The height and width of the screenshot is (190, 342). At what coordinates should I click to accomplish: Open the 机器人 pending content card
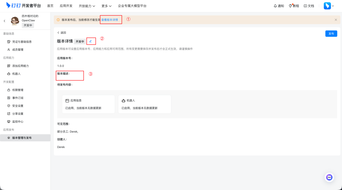pos(145,104)
